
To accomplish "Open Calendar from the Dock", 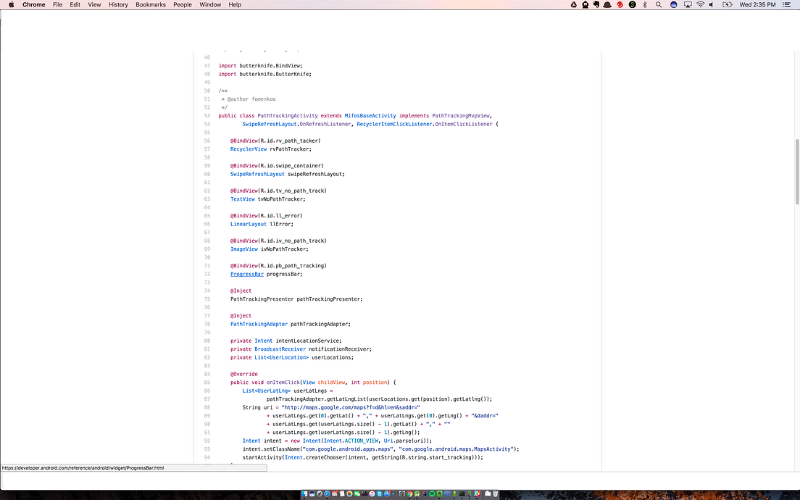I will (x=335, y=493).
